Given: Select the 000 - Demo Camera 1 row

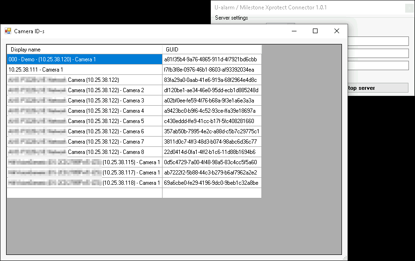Looking at the screenshot, I should click(84, 59).
